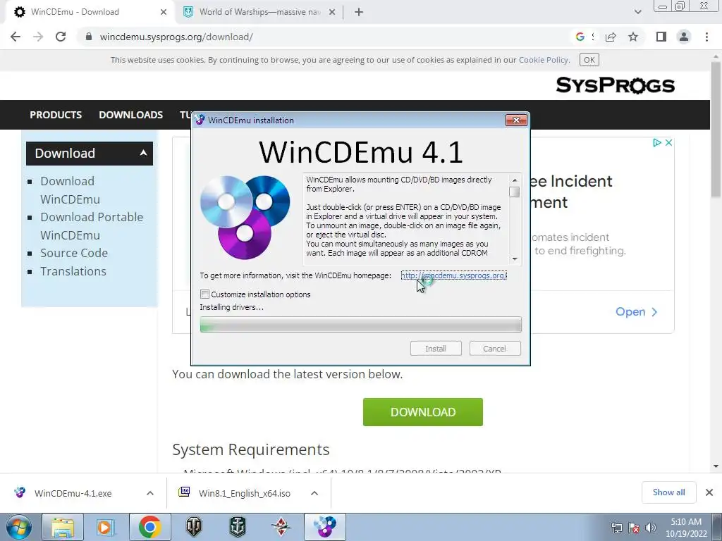The height and width of the screenshot is (541, 722).
Task: Close the WinCDEmu - Download tab
Action: [164, 12]
